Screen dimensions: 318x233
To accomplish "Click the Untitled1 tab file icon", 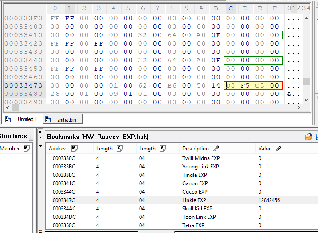I will tap(8, 119).
